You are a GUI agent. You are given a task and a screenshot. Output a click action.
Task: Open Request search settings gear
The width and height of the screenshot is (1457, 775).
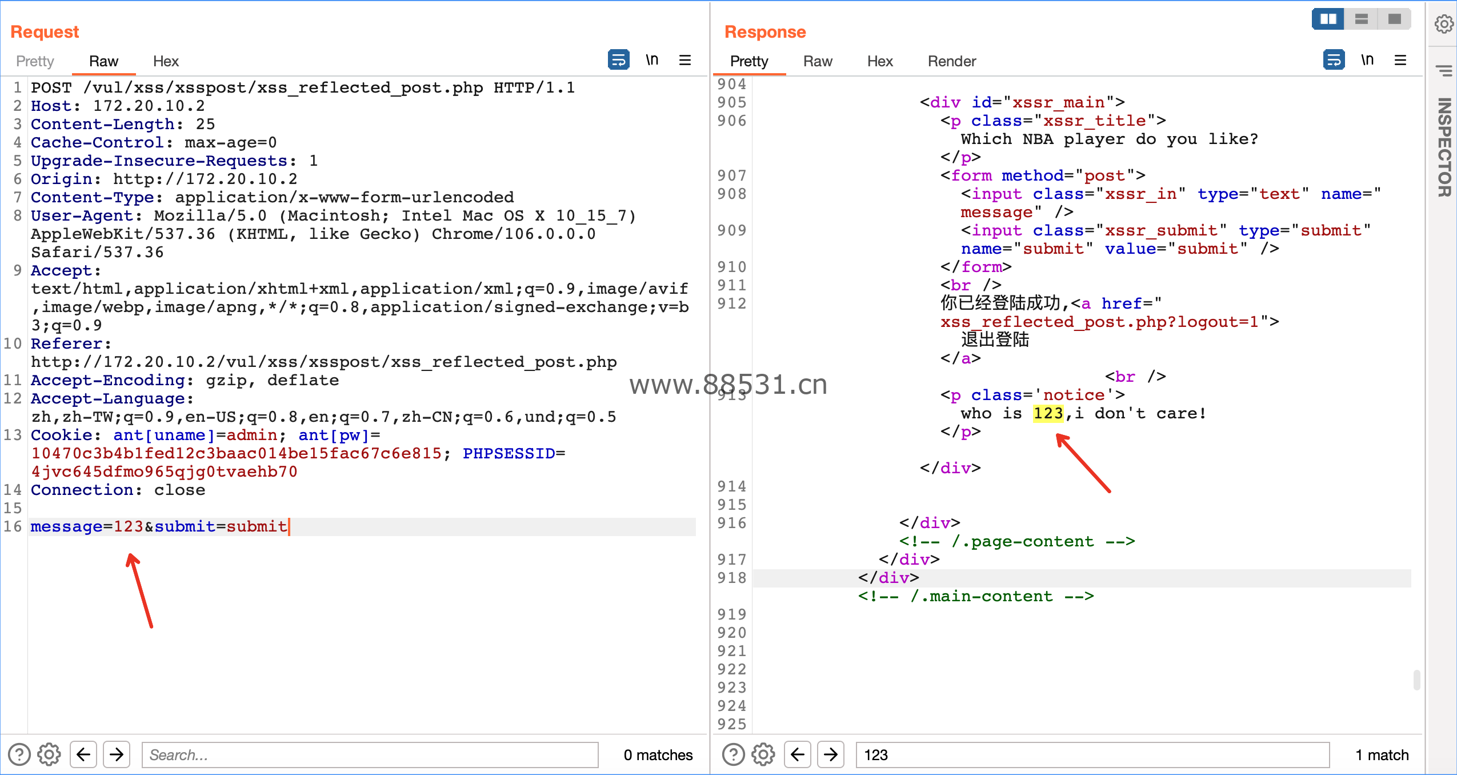coord(49,754)
